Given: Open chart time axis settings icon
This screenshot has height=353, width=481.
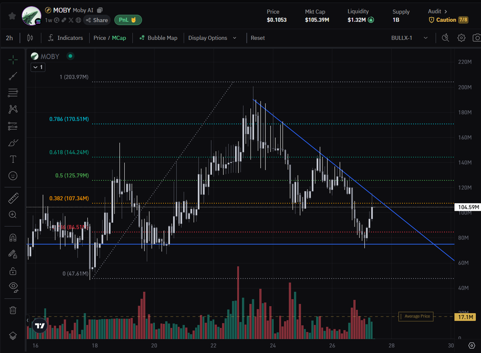Looking at the screenshot, I should 471,345.
